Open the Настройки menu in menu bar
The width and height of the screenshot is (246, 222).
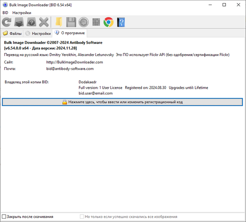click(x=22, y=13)
